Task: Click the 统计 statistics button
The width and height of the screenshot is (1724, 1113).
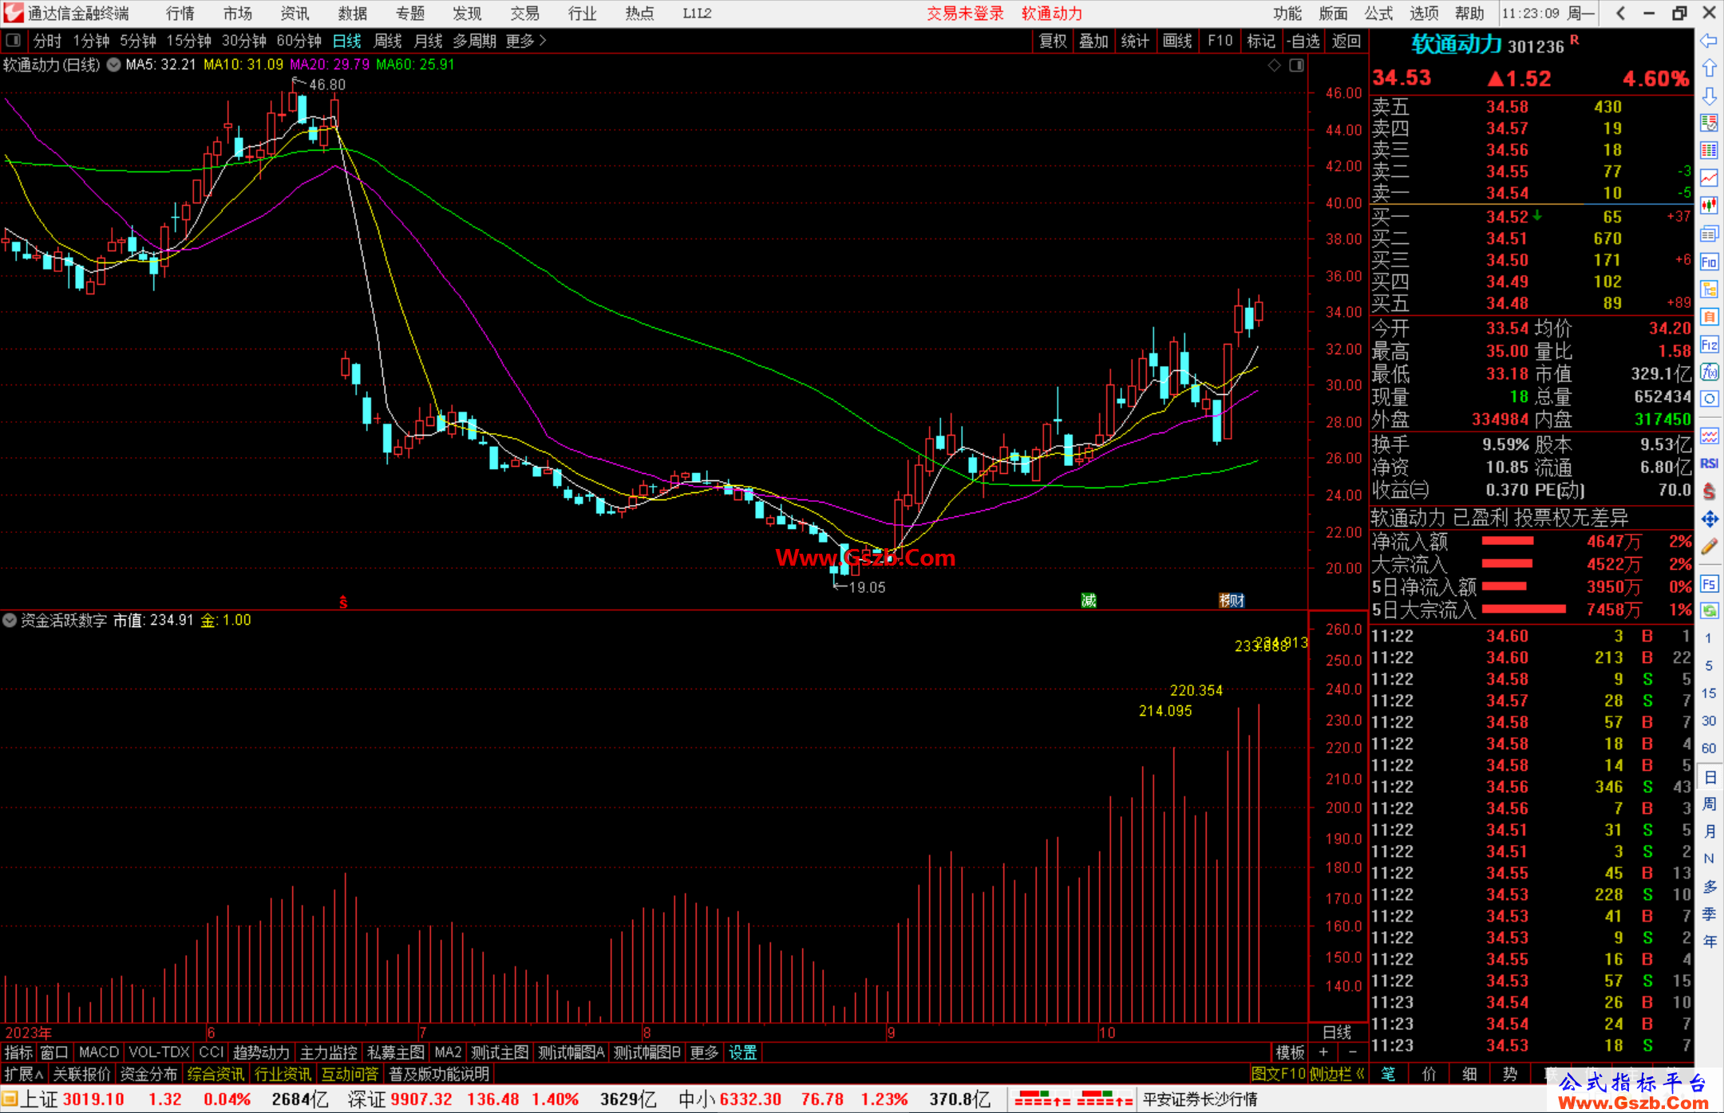Action: [1135, 41]
